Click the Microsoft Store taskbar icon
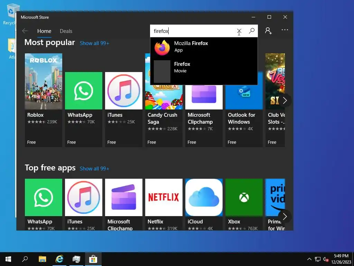The width and height of the screenshot is (354, 266). pyautogui.click(x=93, y=259)
